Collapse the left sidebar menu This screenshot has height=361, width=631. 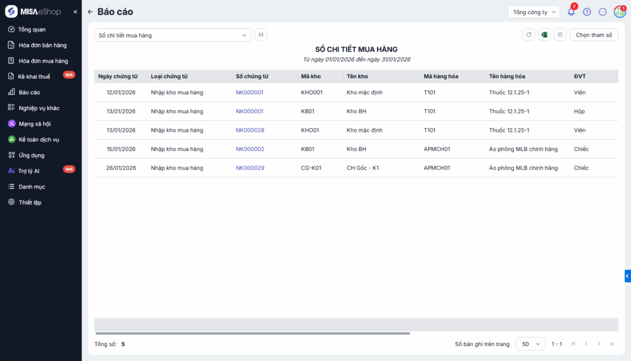pos(75,12)
